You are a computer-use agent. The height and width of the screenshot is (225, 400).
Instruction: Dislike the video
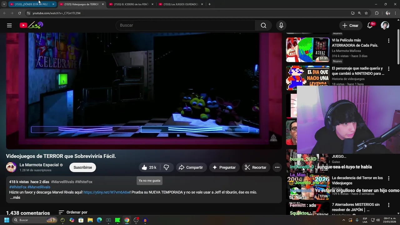[167, 167]
